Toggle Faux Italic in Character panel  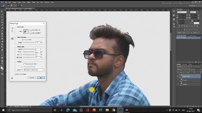click(x=182, y=26)
